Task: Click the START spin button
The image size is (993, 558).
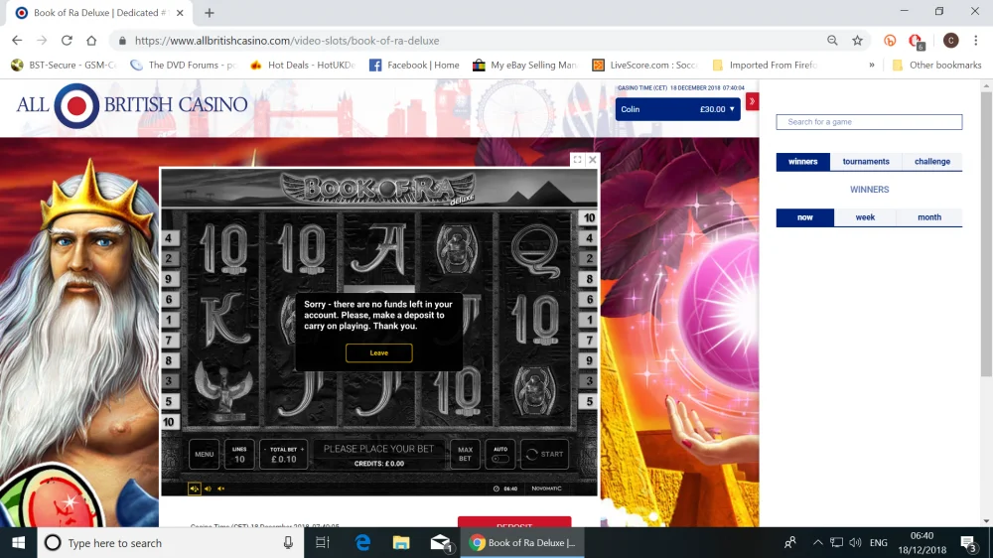Action: tap(544, 454)
